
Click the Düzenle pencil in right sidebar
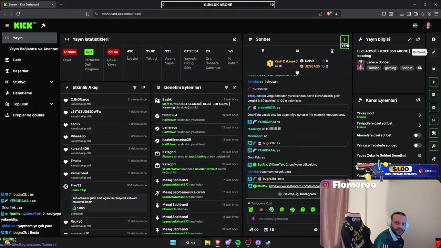pos(433,52)
